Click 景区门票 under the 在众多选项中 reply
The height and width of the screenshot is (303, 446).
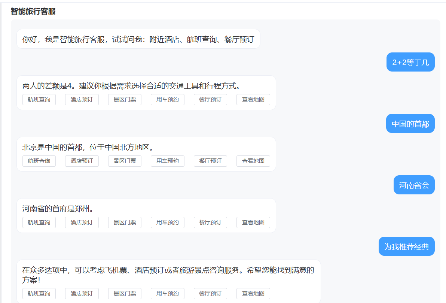pos(125,294)
